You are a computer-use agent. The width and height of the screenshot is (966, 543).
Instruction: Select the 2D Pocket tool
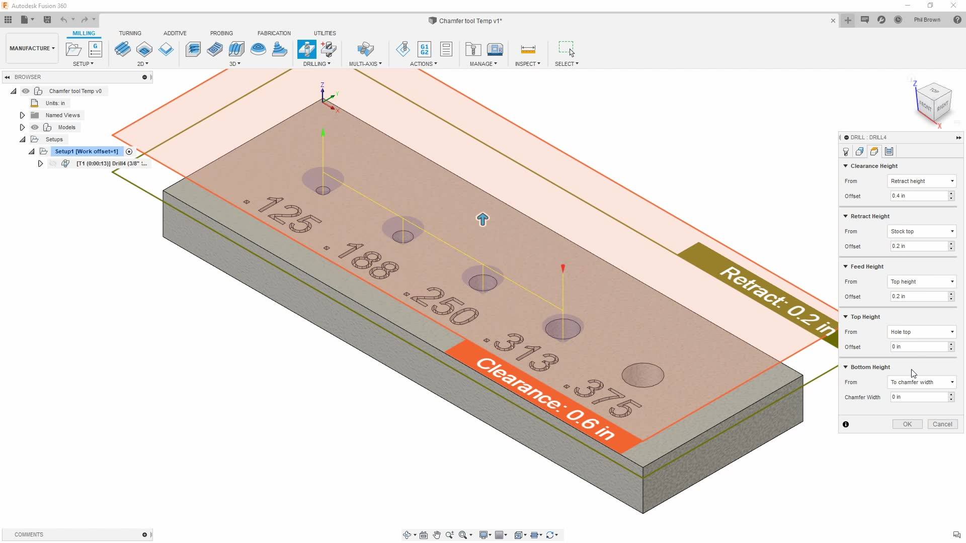(144, 49)
